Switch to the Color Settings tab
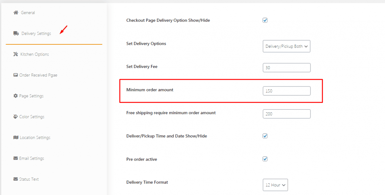 tap(32, 117)
